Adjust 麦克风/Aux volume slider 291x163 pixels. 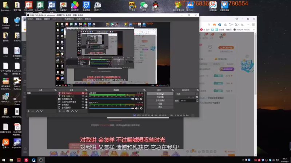(x=112, y=108)
